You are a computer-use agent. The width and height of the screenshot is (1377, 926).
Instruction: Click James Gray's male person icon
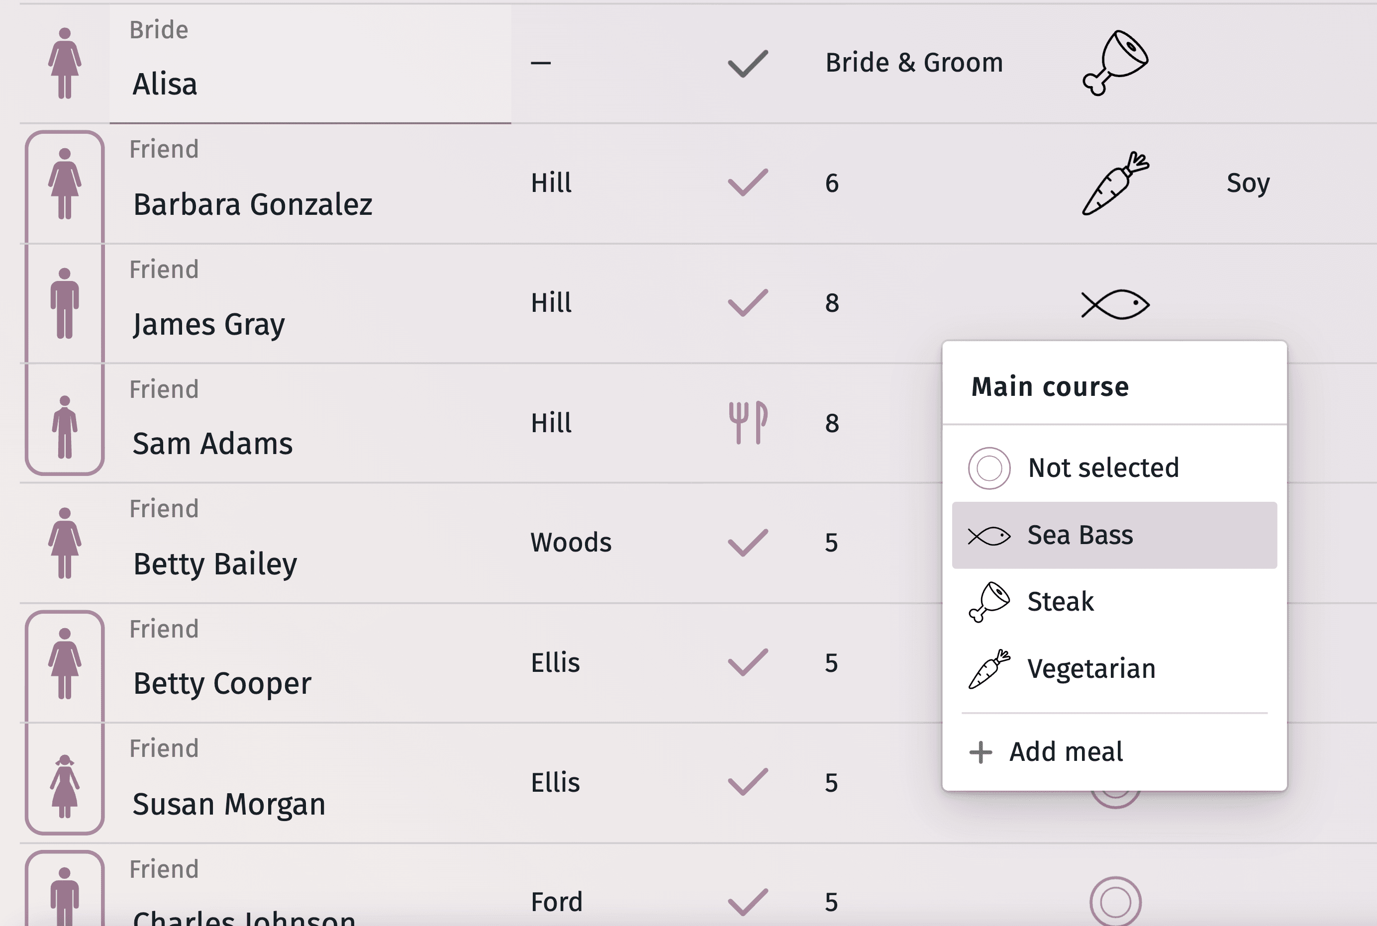(64, 303)
